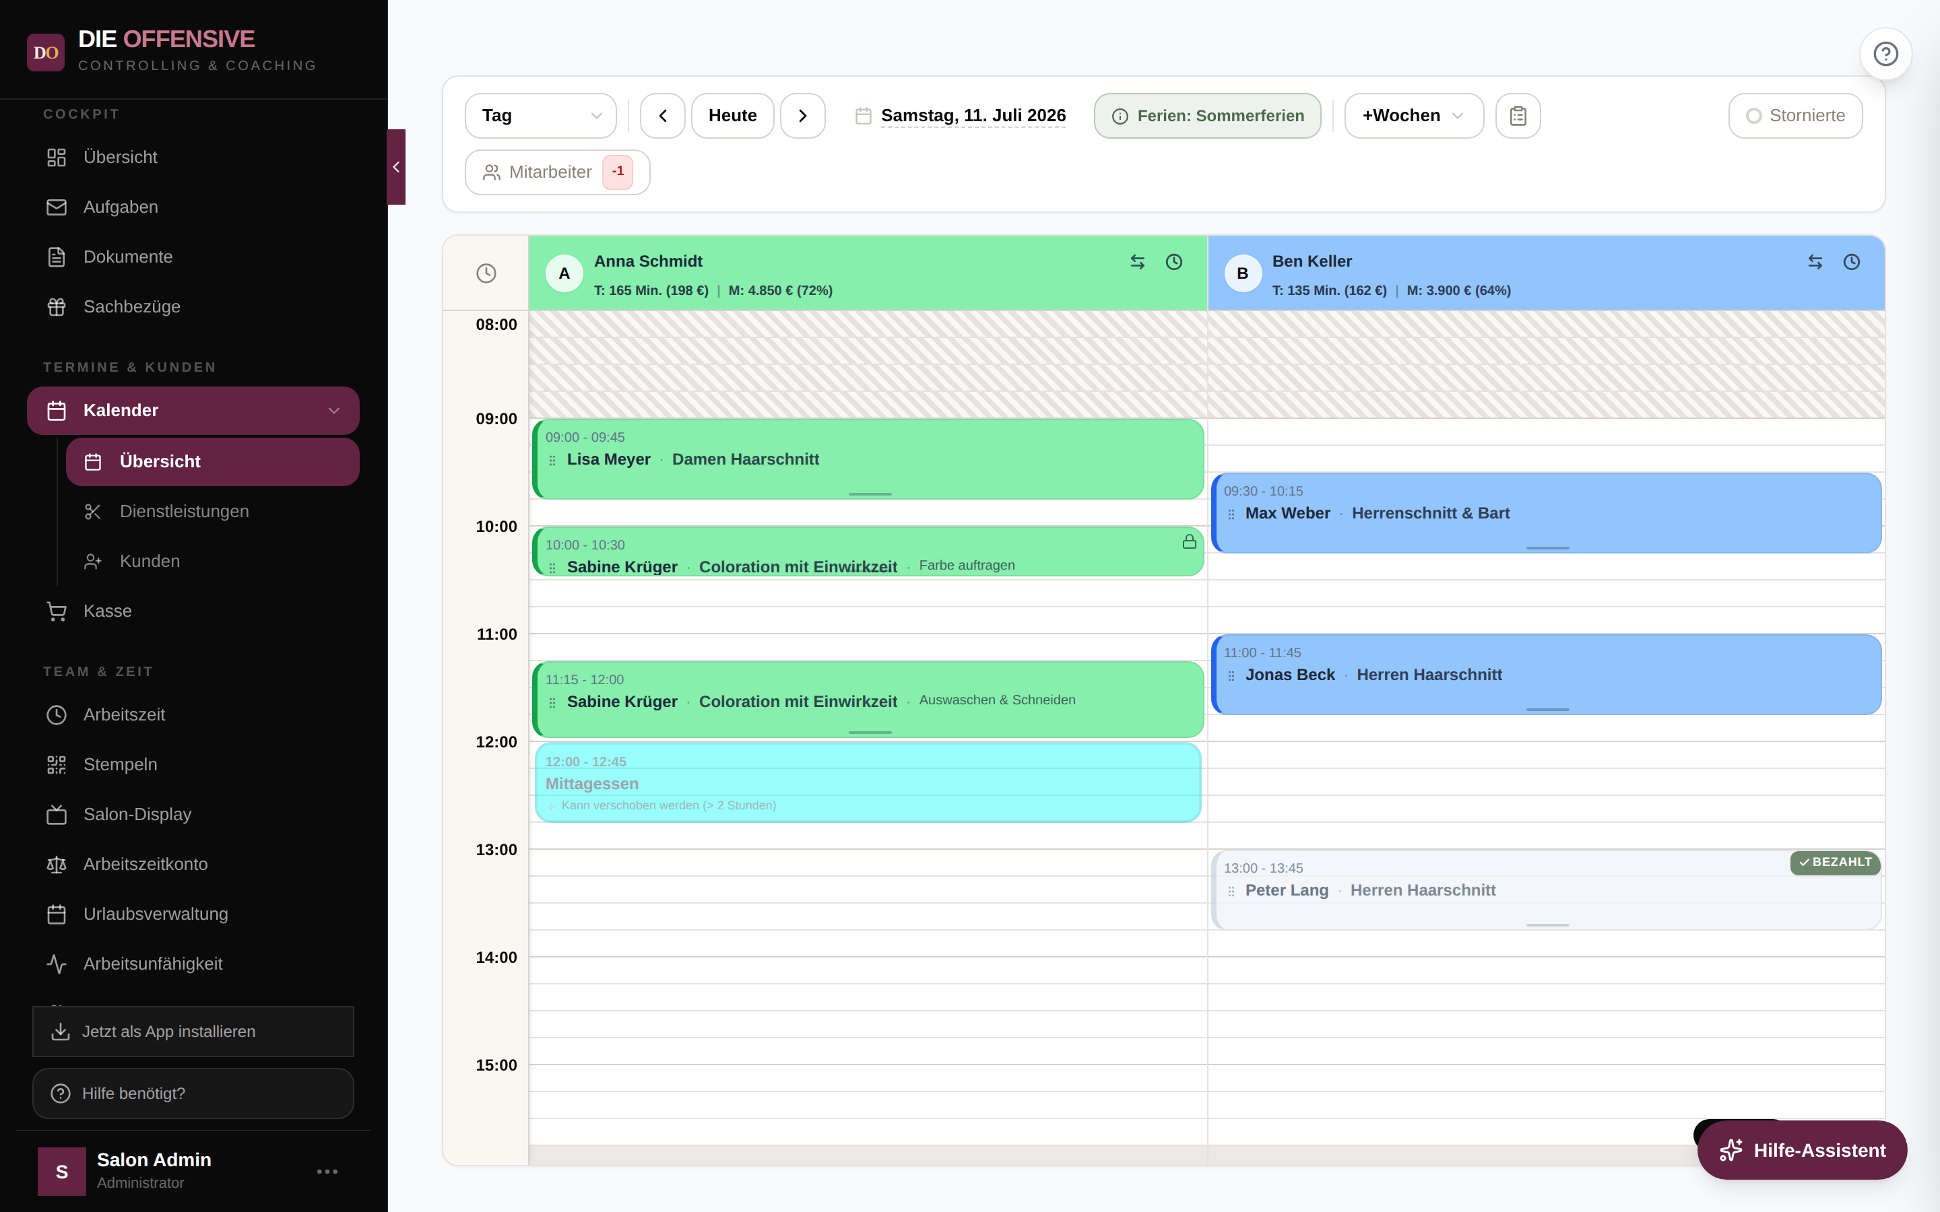Click swap arrows icon in Ben Keller header
Viewport: 1940px width, 1212px height.
pyautogui.click(x=1815, y=262)
